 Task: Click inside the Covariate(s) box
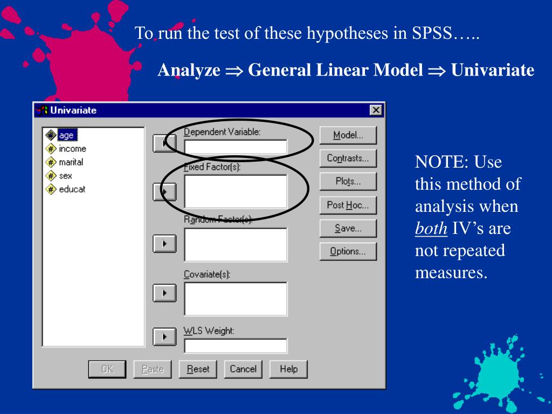pyautogui.click(x=236, y=299)
